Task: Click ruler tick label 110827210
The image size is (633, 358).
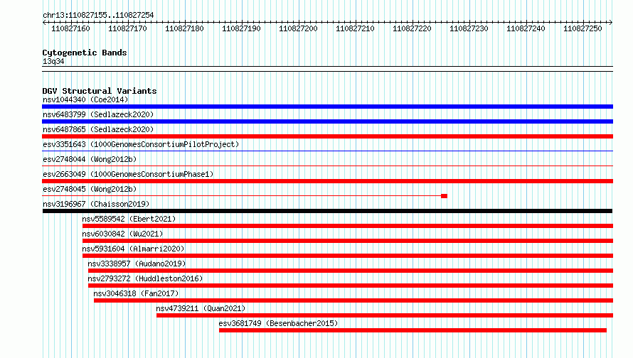Action: 355,28
